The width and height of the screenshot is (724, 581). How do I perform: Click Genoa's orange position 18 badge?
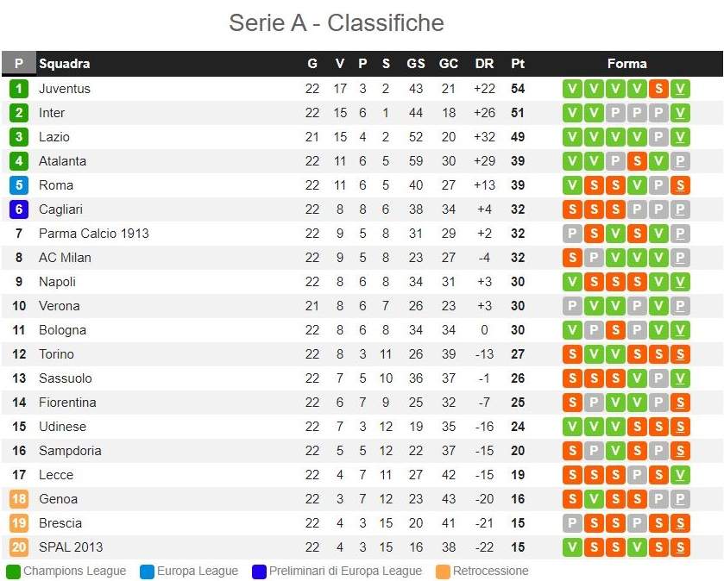click(x=19, y=499)
